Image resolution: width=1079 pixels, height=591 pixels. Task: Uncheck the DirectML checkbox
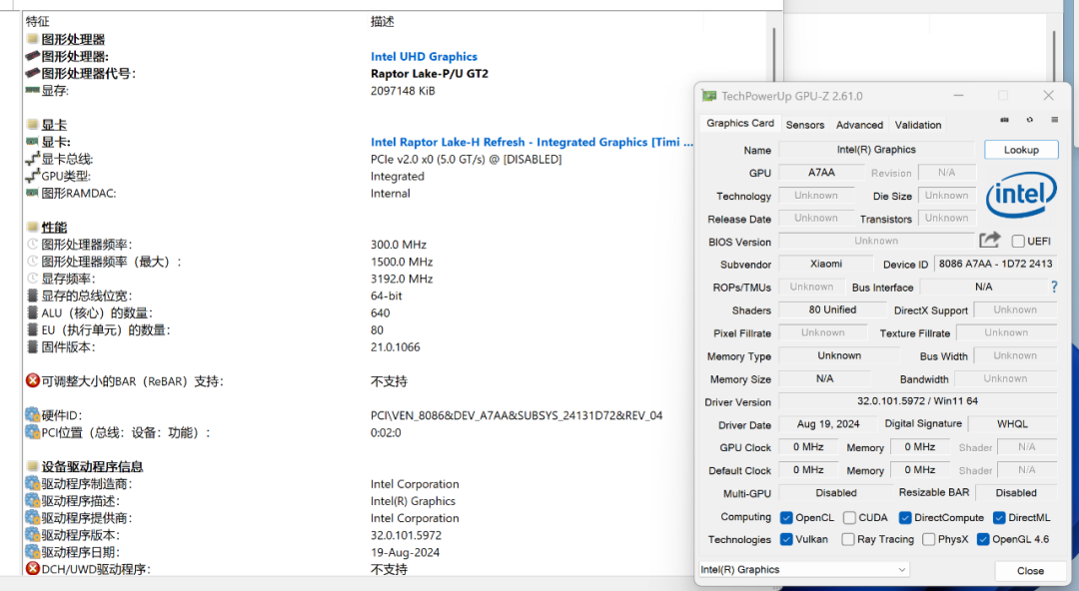click(999, 517)
